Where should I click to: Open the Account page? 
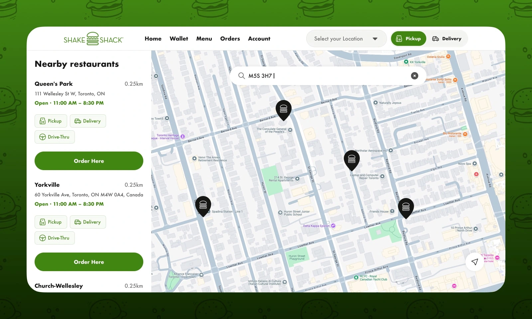tap(259, 39)
